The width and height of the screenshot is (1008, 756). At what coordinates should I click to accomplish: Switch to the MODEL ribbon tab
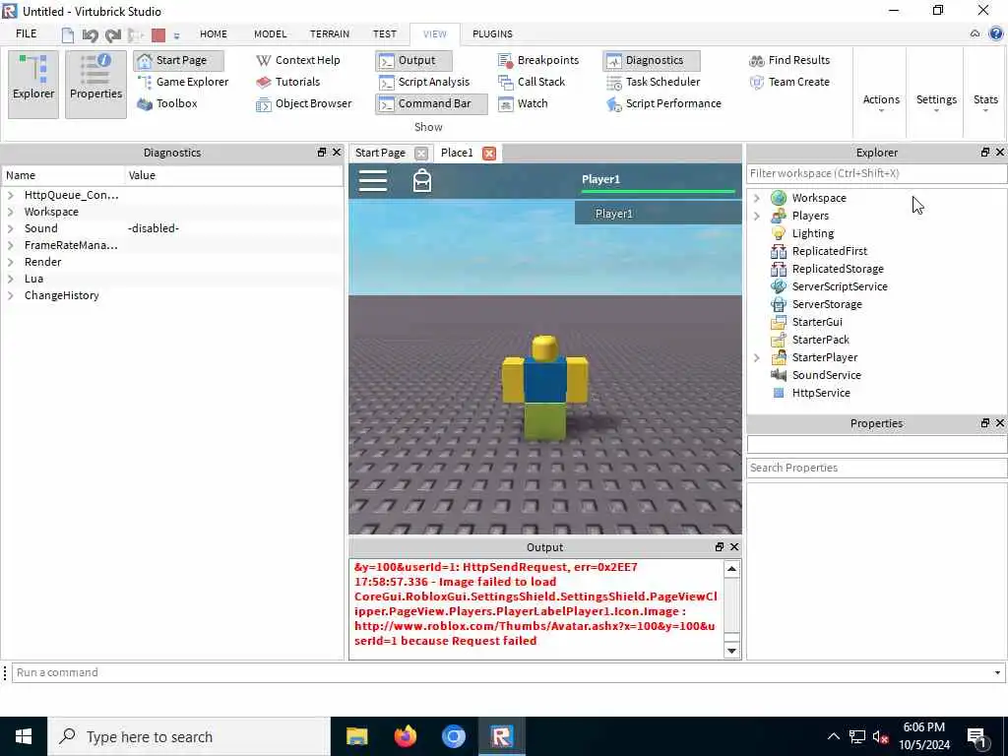point(270,34)
